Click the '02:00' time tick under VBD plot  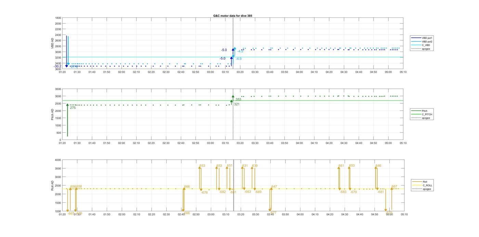[x=121, y=72]
